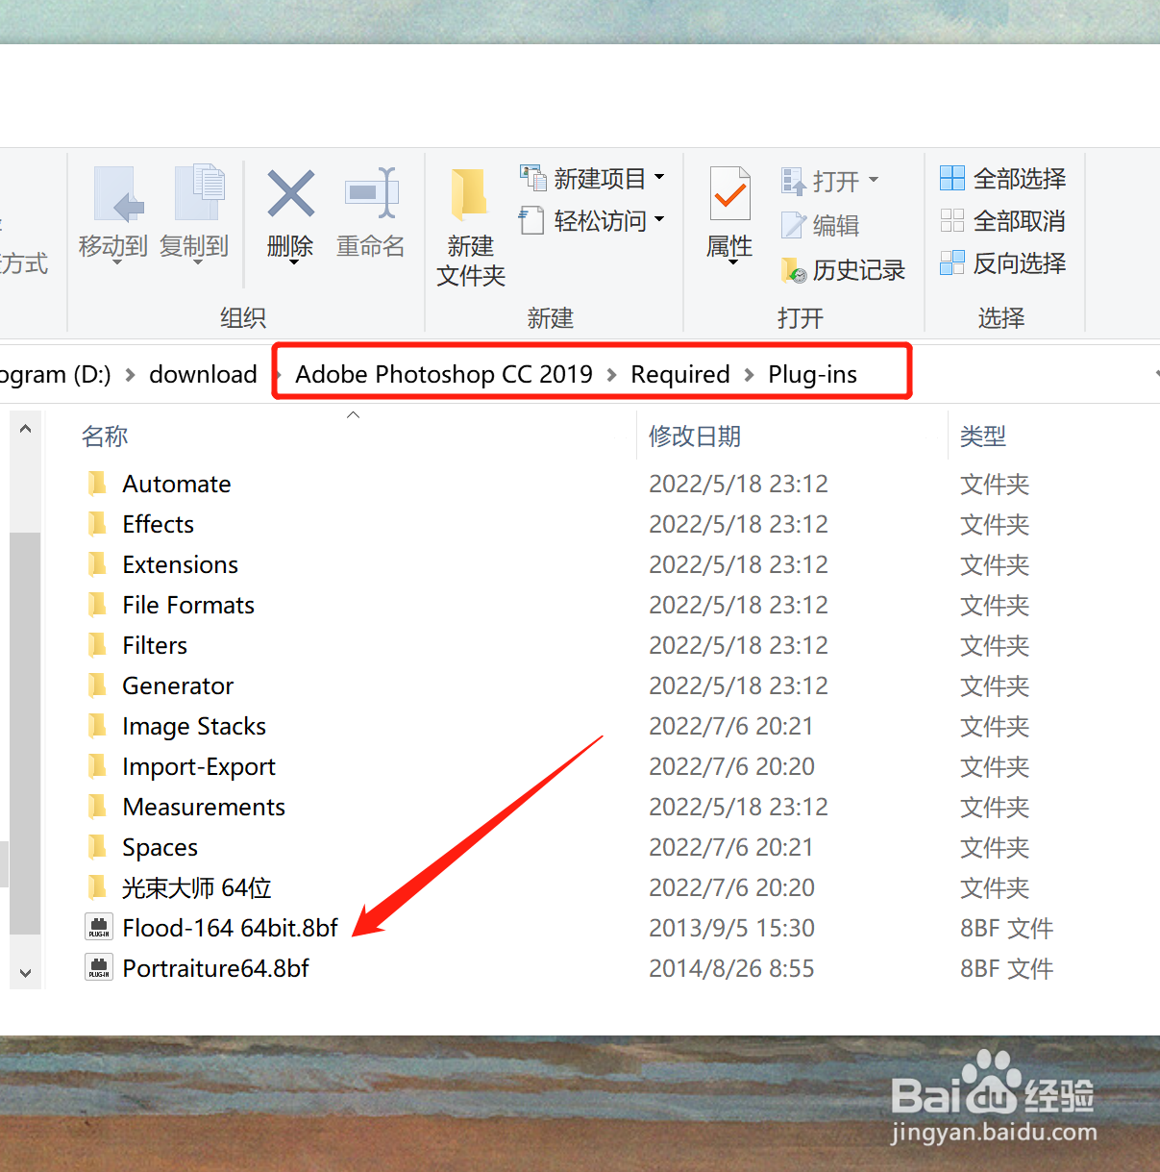Click scrollbar down arrow in navigation pane

[26, 973]
